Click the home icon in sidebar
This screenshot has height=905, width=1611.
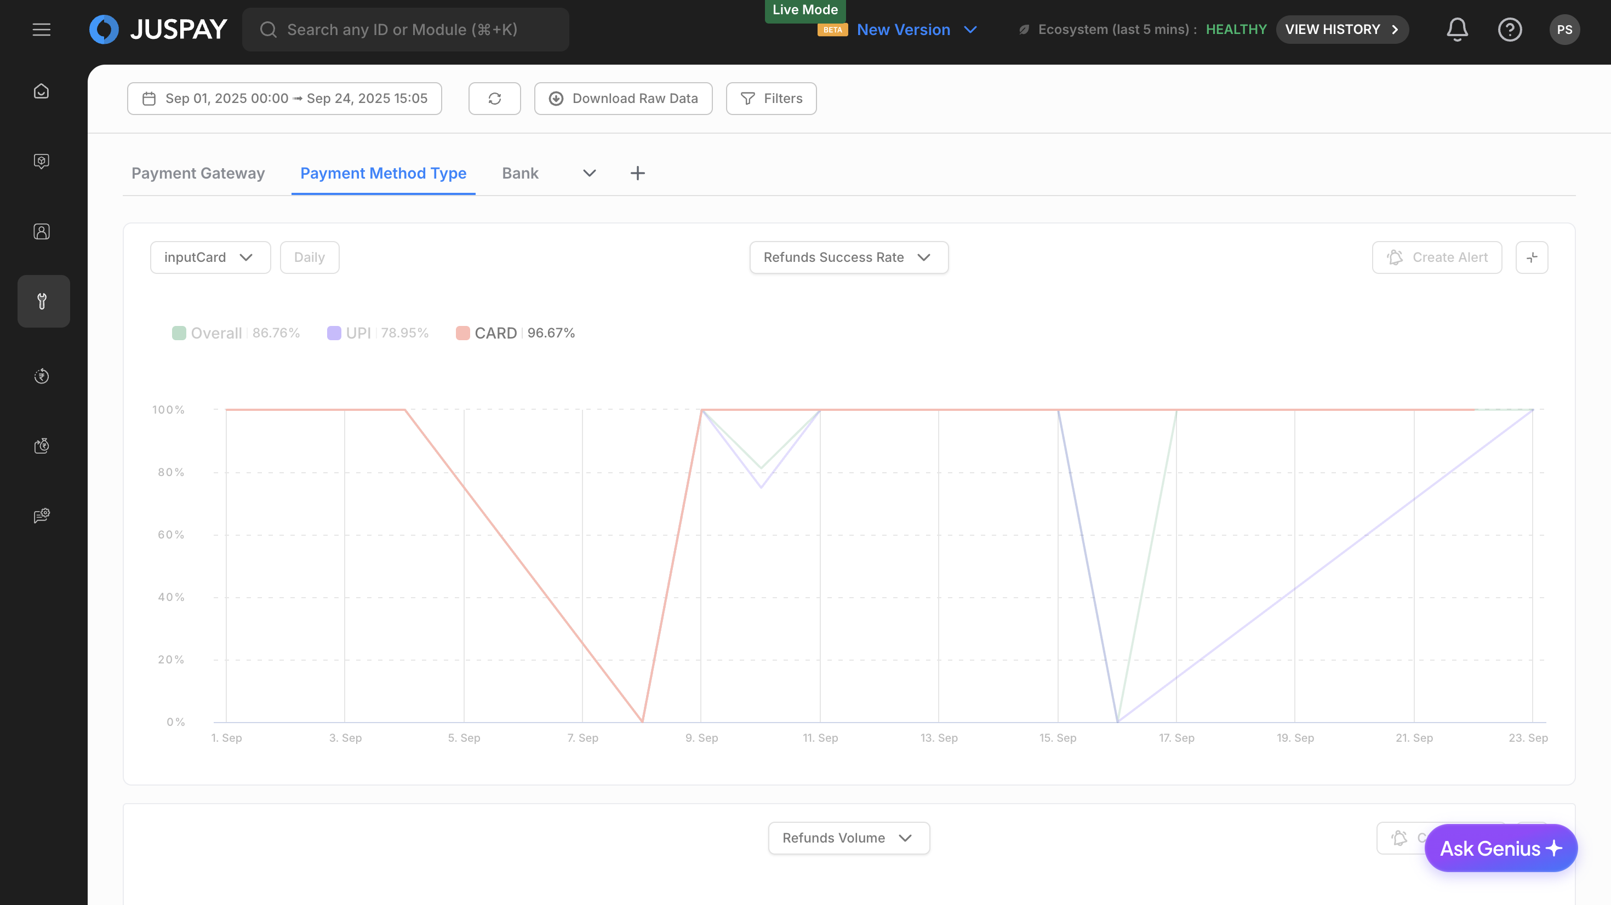coord(41,91)
